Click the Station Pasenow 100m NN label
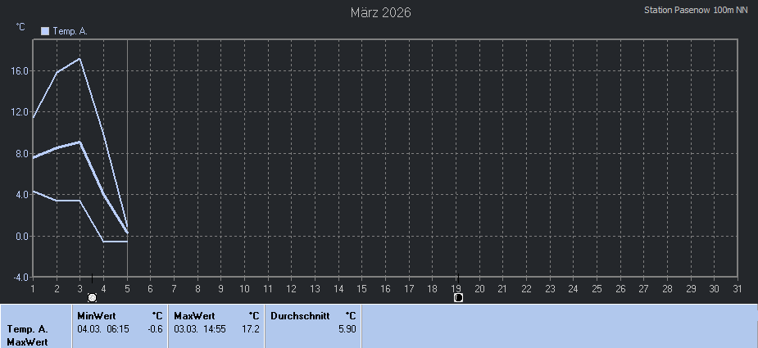This screenshot has width=758, height=348. 696,11
